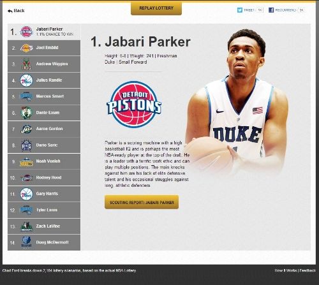Click the large Detroit Pistons logo
This screenshot has width=319, height=285.
(x=134, y=105)
